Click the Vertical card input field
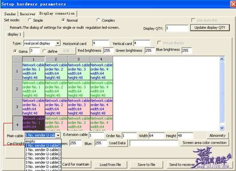 142,44
